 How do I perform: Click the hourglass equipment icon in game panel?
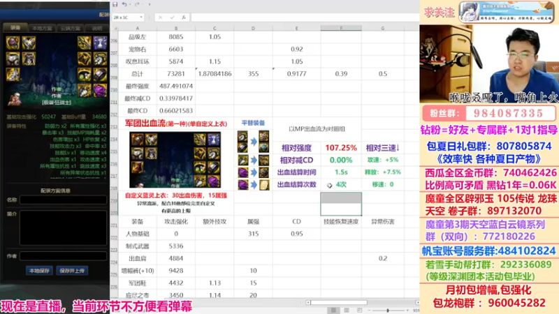[x=100, y=43]
